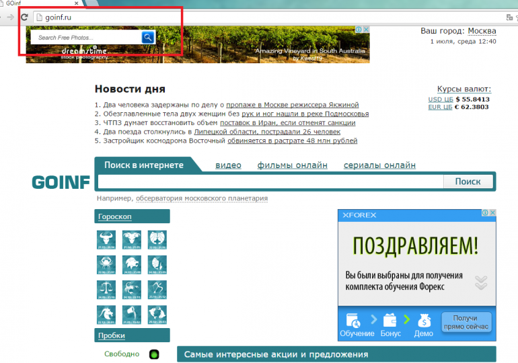Select the Leo lion horoscope icon
The width and height of the screenshot is (518, 363).
coord(131,265)
